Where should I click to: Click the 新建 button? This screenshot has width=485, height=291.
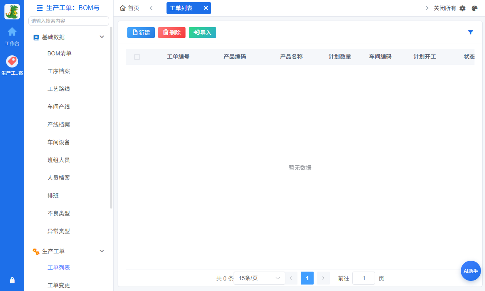pyautogui.click(x=141, y=33)
